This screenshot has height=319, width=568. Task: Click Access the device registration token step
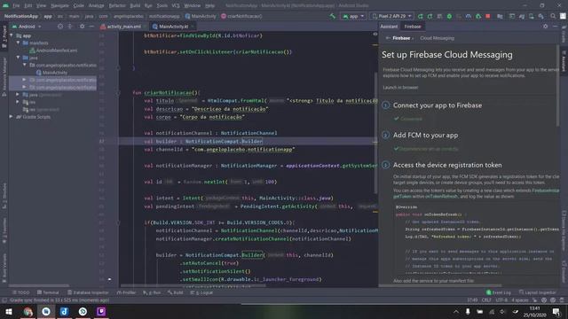447,165
